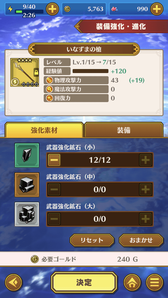Select the いなずまの槍 weapon thumbnail
The height and width of the screenshot is (298, 168).
point(25,72)
